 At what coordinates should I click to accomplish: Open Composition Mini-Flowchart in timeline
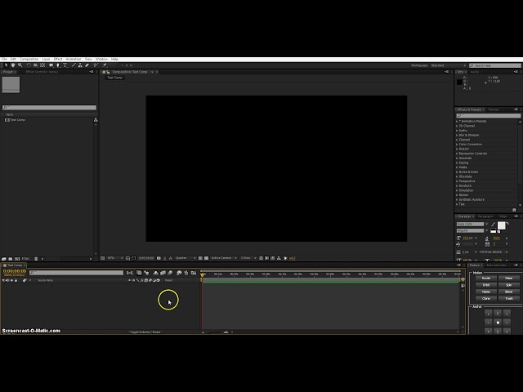(x=130, y=273)
